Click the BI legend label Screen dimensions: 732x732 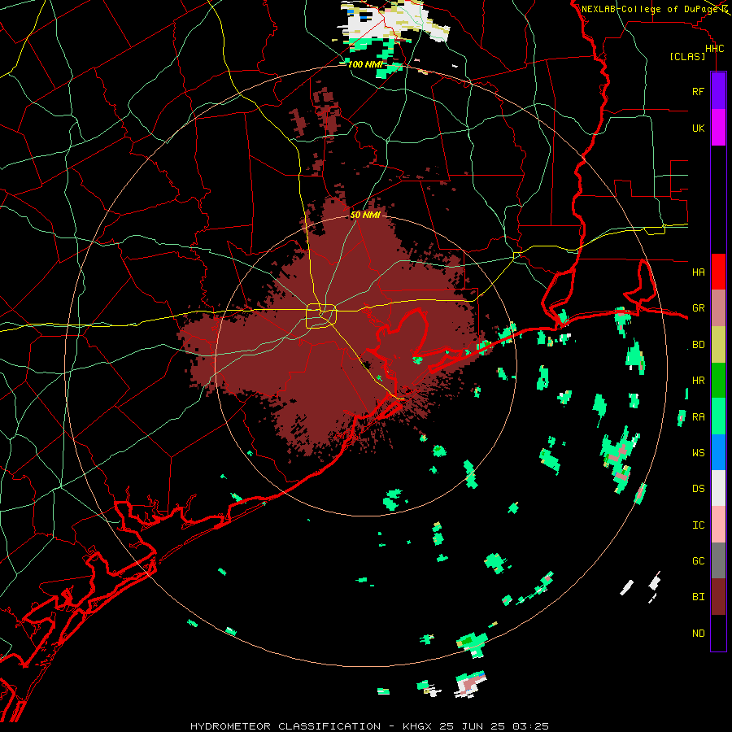point(698,597)
